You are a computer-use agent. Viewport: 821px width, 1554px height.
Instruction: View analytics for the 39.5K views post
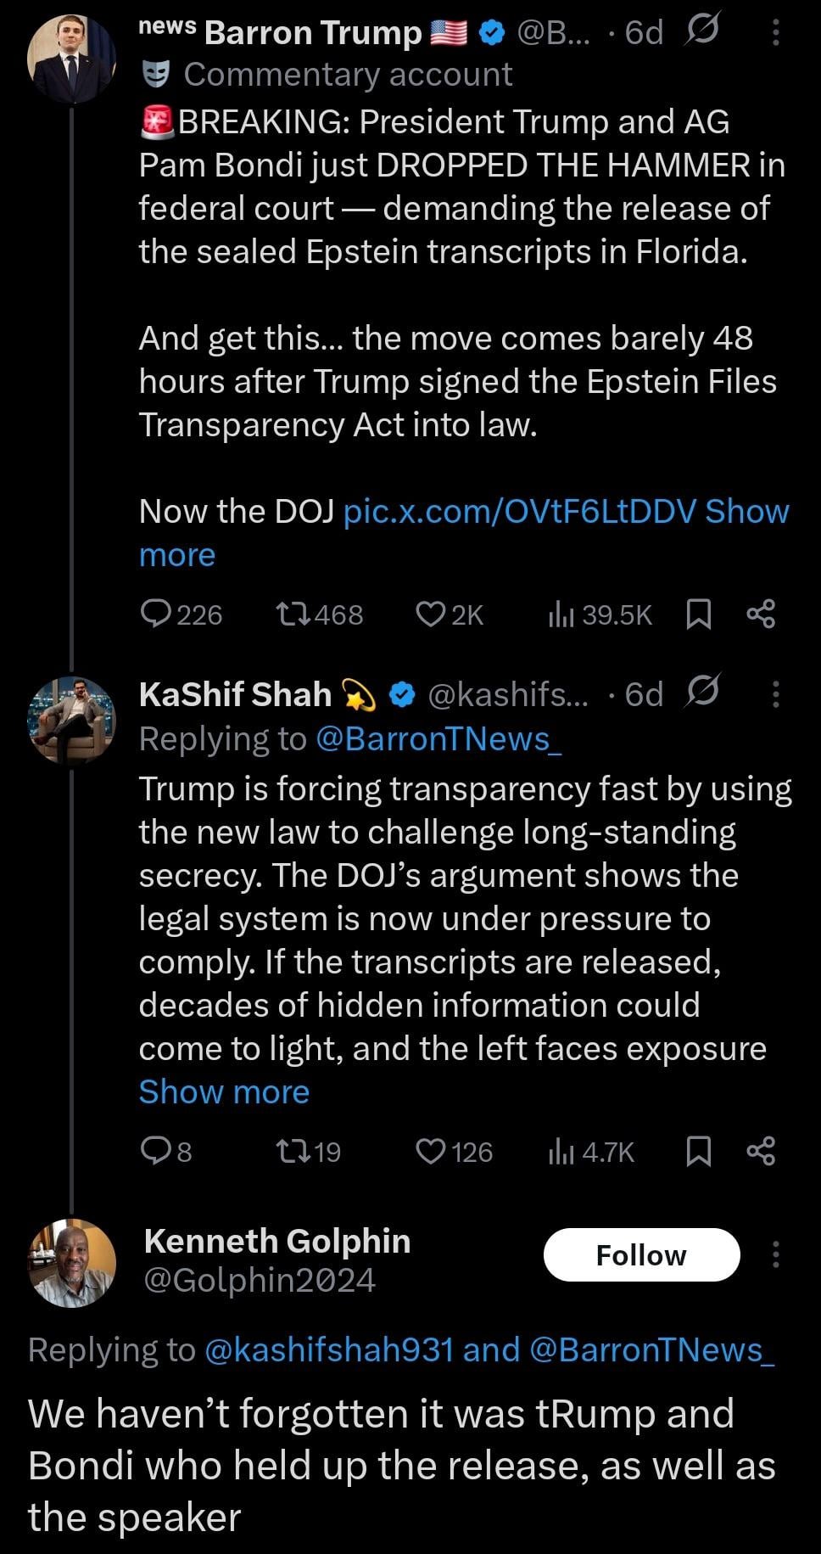click(x=561, y=614)
